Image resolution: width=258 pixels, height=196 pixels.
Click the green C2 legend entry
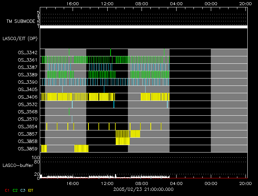(15, 190)
